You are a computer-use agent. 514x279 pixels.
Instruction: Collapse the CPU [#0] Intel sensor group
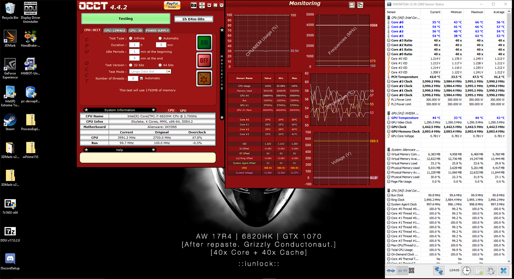point(388,17)
